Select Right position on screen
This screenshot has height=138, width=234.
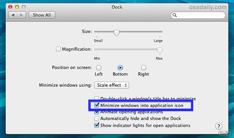tap(143, 67)
